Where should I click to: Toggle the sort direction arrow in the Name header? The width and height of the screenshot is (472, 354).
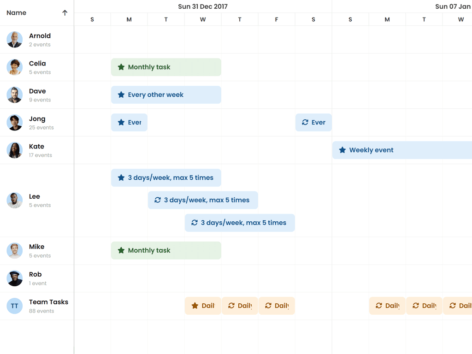coord(65,13)
